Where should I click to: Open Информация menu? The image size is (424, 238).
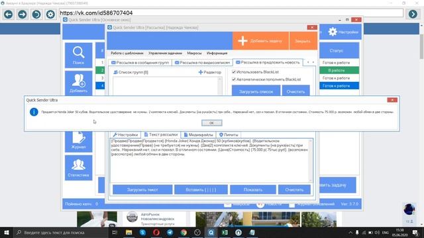pyautogui.click(x=217, y=54)
